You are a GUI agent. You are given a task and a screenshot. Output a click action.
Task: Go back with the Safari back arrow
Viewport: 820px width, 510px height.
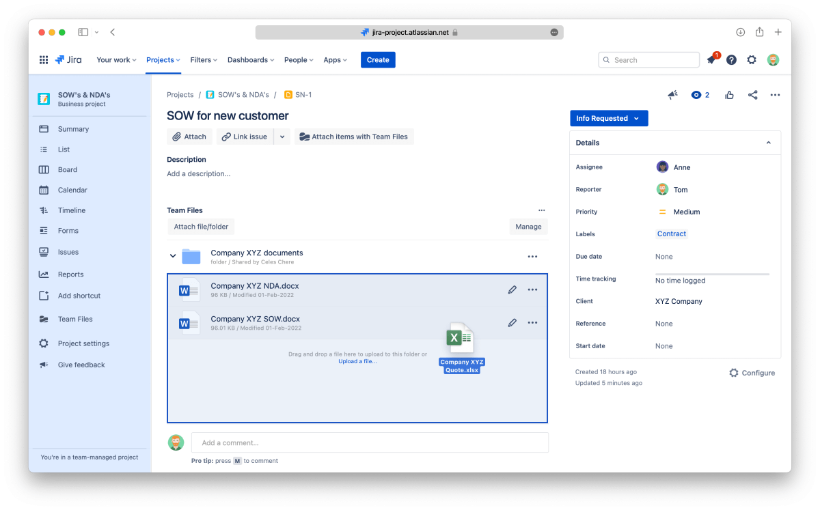113,32
